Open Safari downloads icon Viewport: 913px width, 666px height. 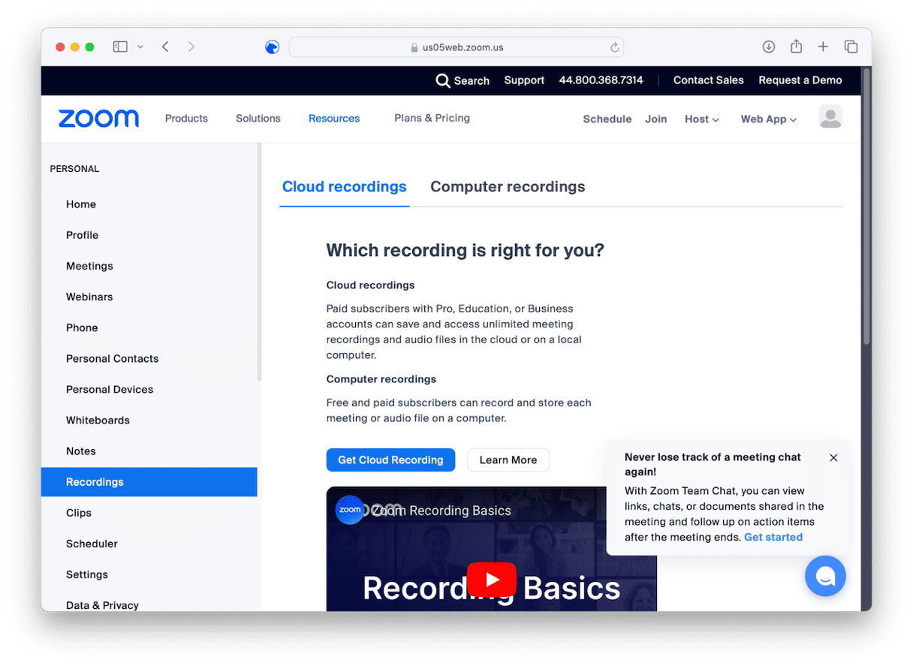768,47
